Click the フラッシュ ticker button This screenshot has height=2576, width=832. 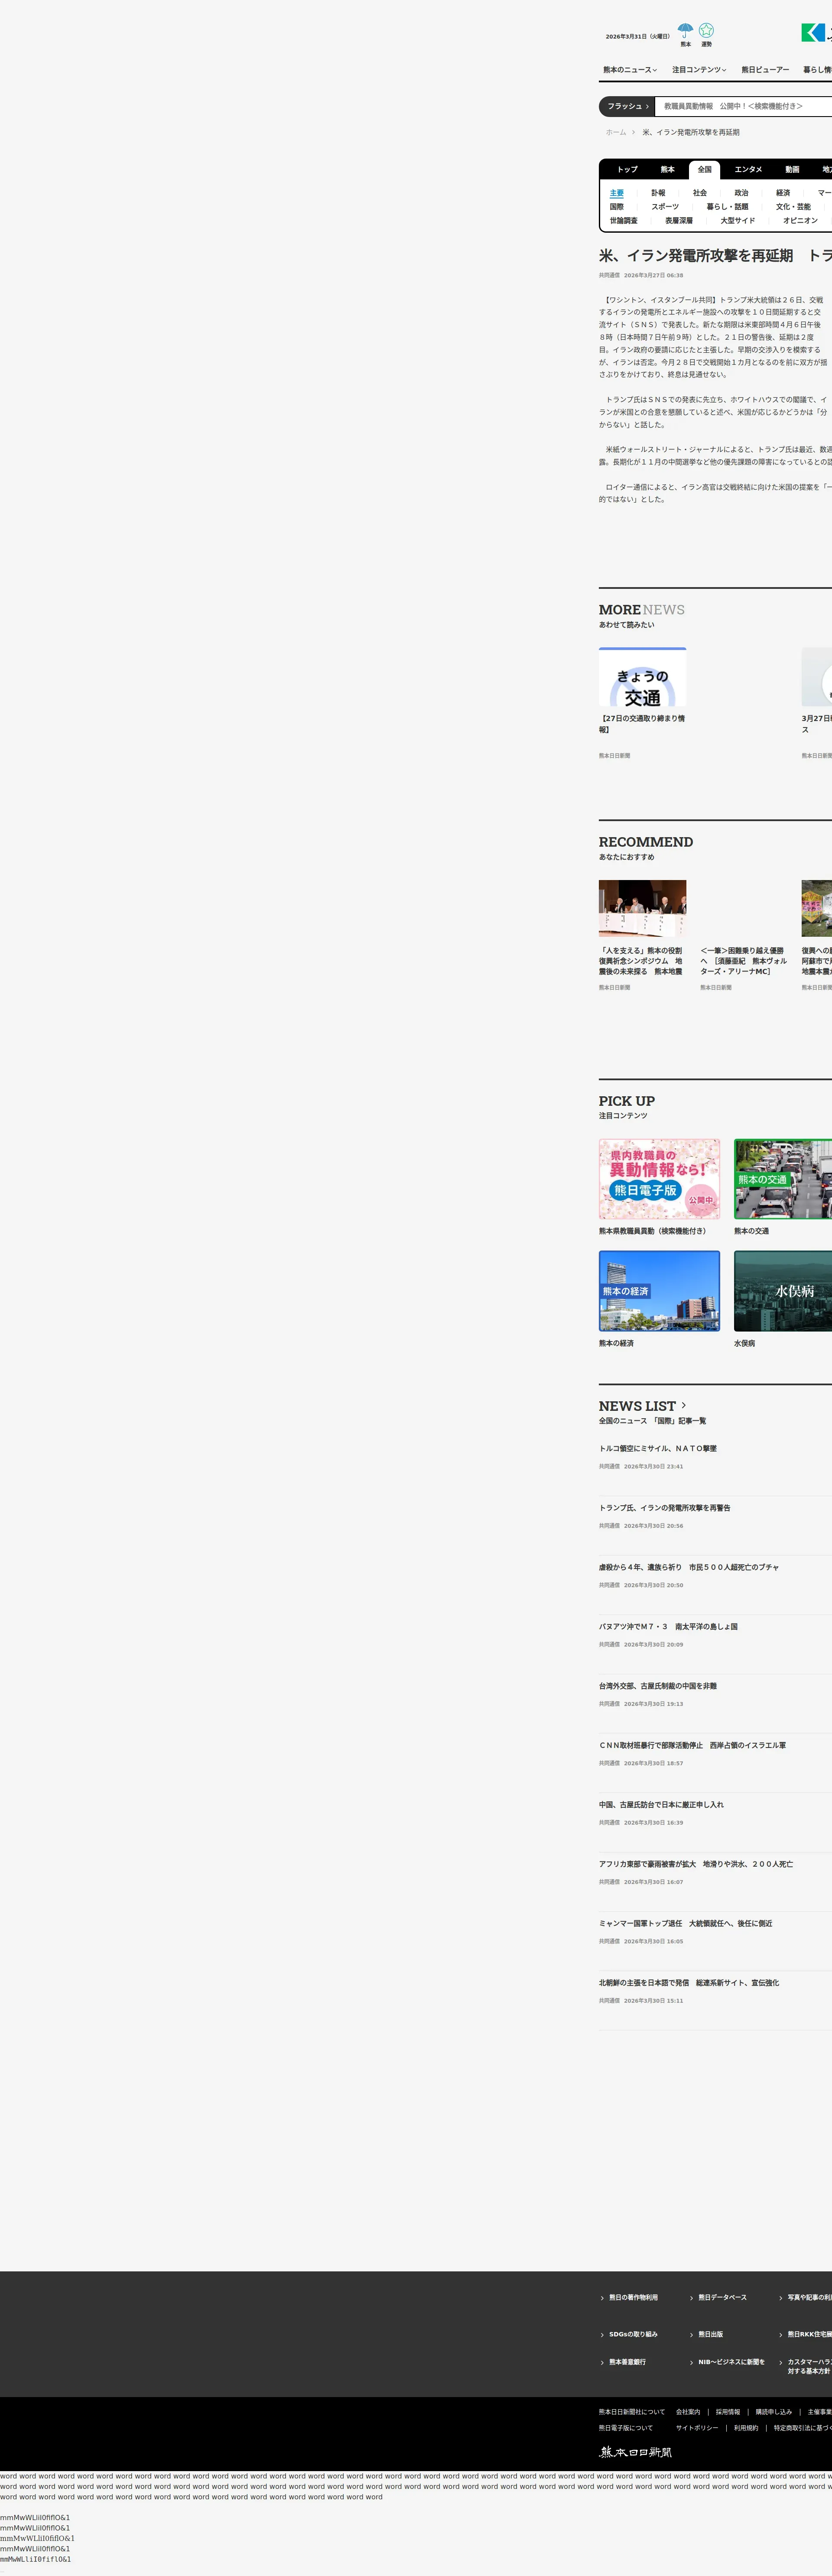(627, 106)
